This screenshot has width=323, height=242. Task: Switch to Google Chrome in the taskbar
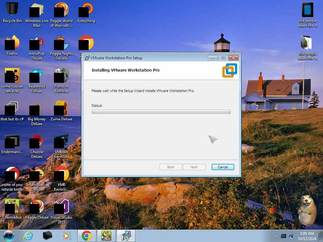87,236
